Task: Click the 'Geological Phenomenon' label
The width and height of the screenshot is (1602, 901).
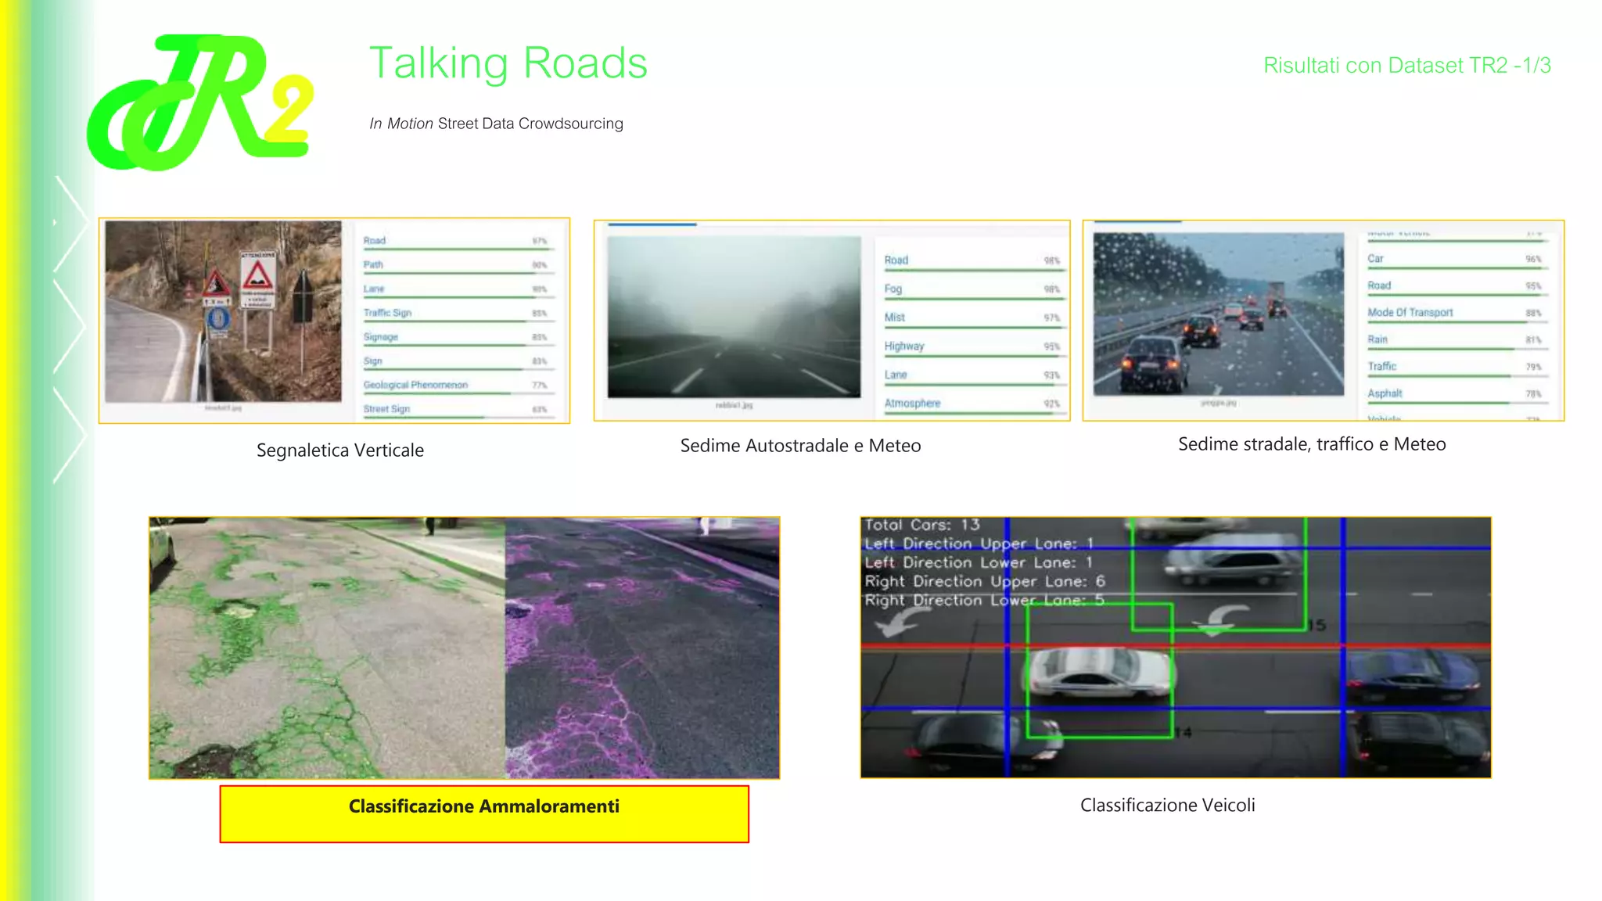Action: click(x=415, y=385)
